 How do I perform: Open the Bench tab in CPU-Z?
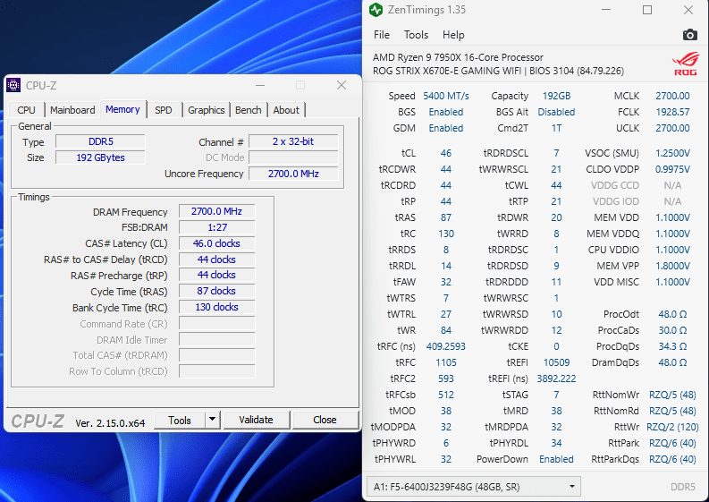(249, 110)
